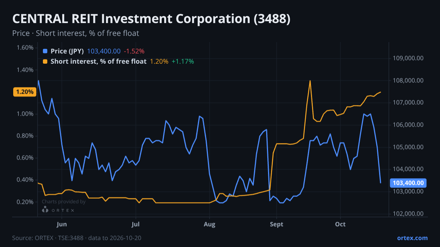This screenshot has width=440, height=247.
Task: Select the Short interest, % of free float legend label
Action: (98, 61)
